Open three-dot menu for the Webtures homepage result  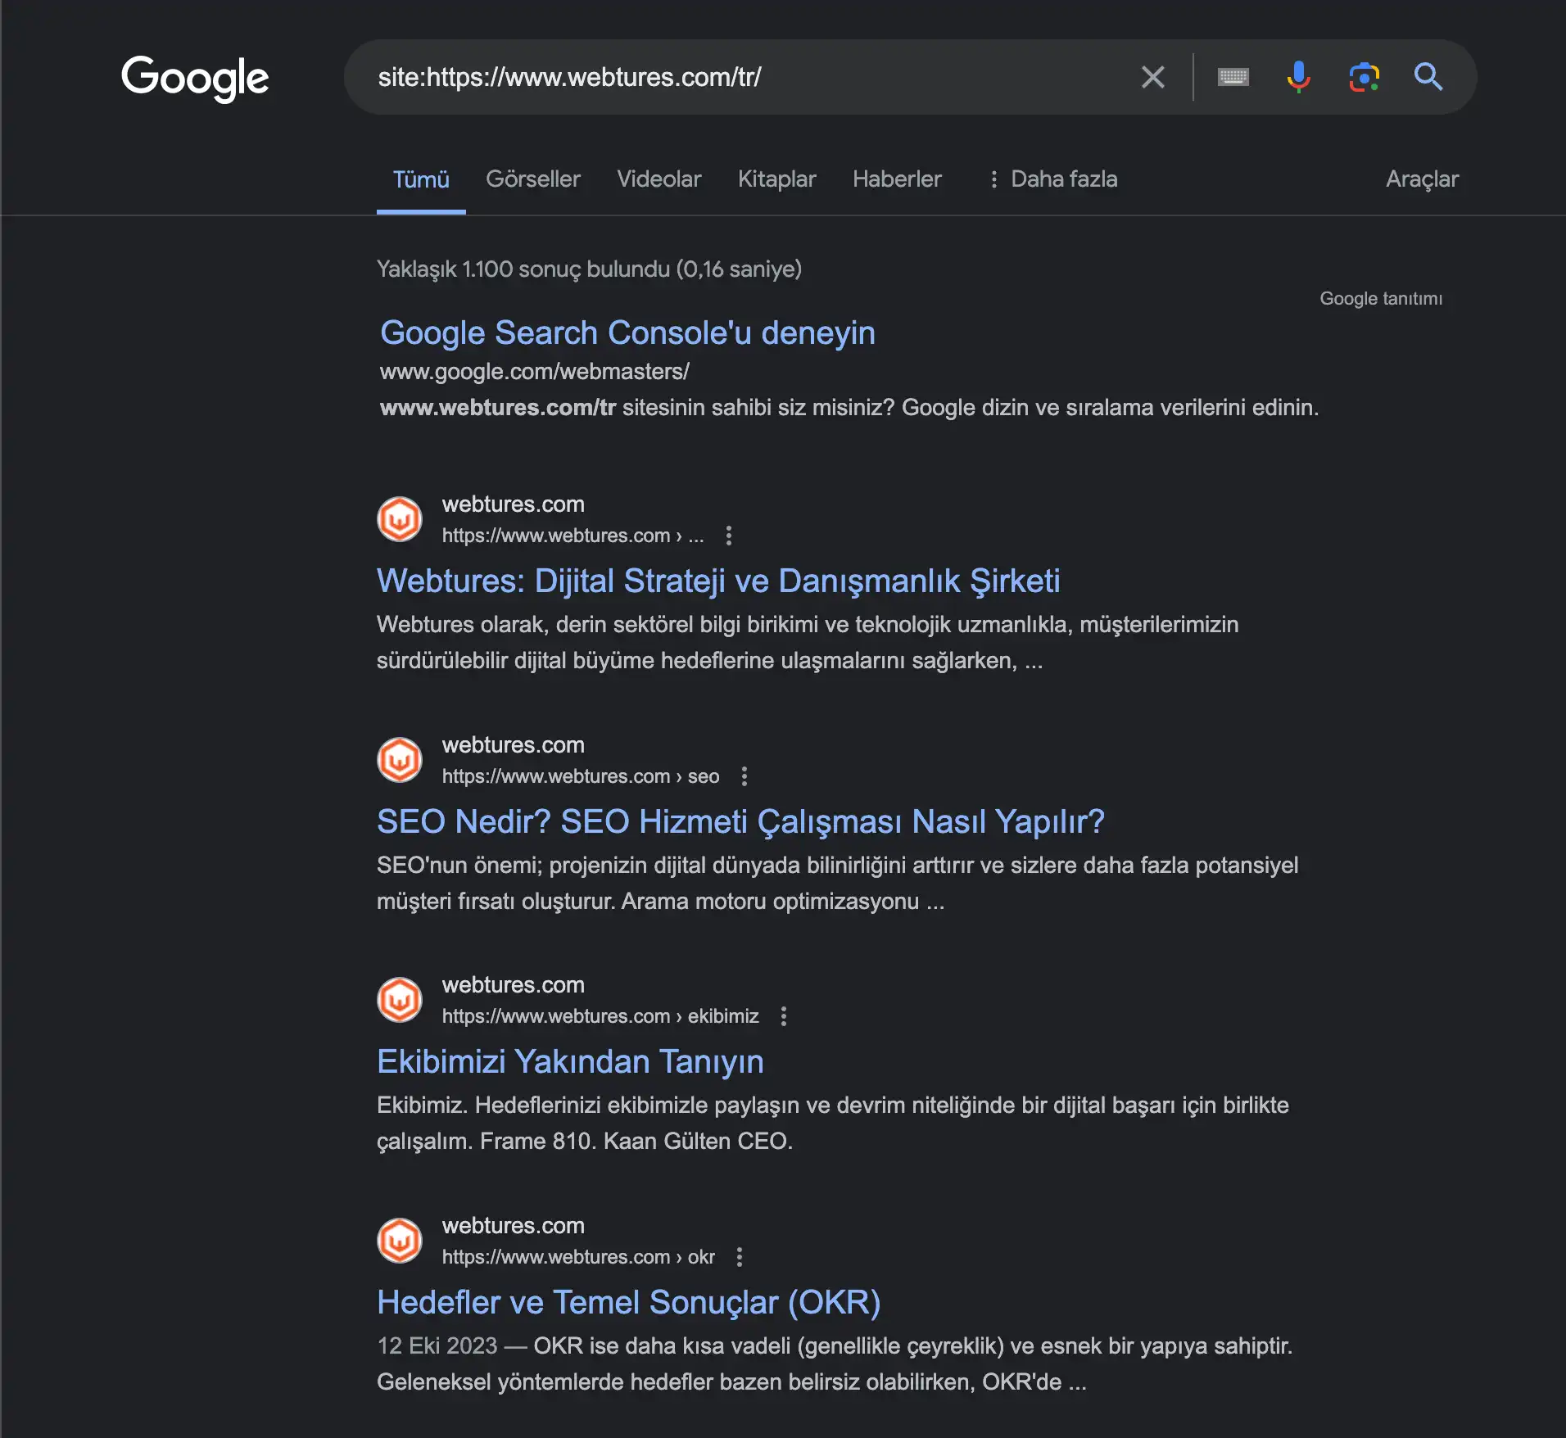pos(729,536)
